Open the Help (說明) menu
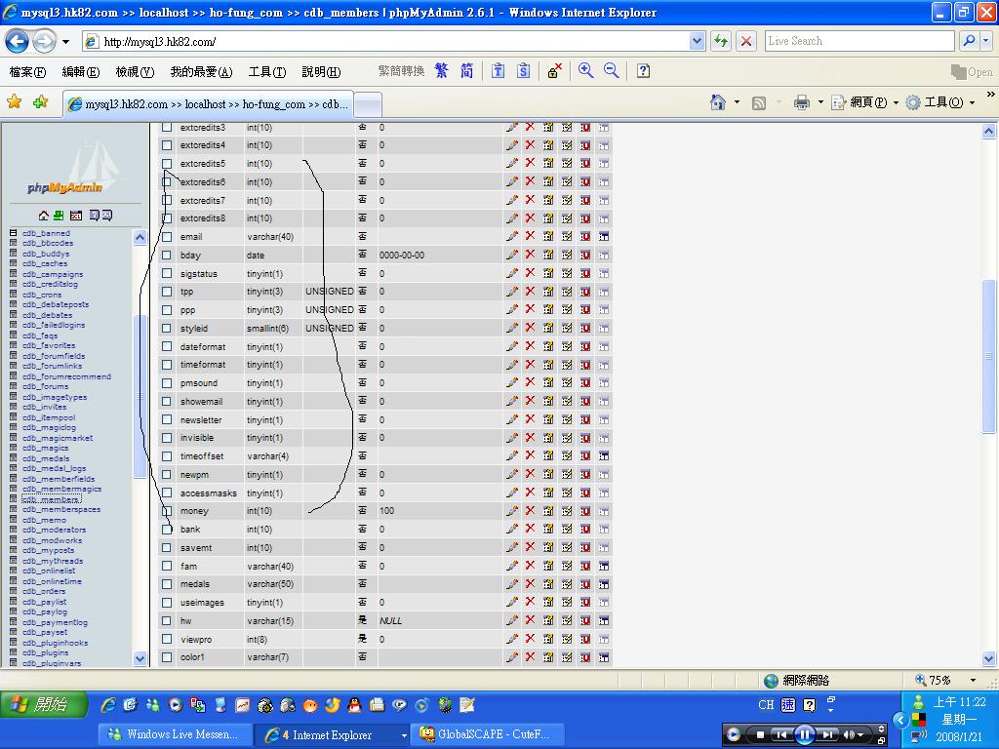This screenshot has width=999, height=749. click(x=321, y=72)
